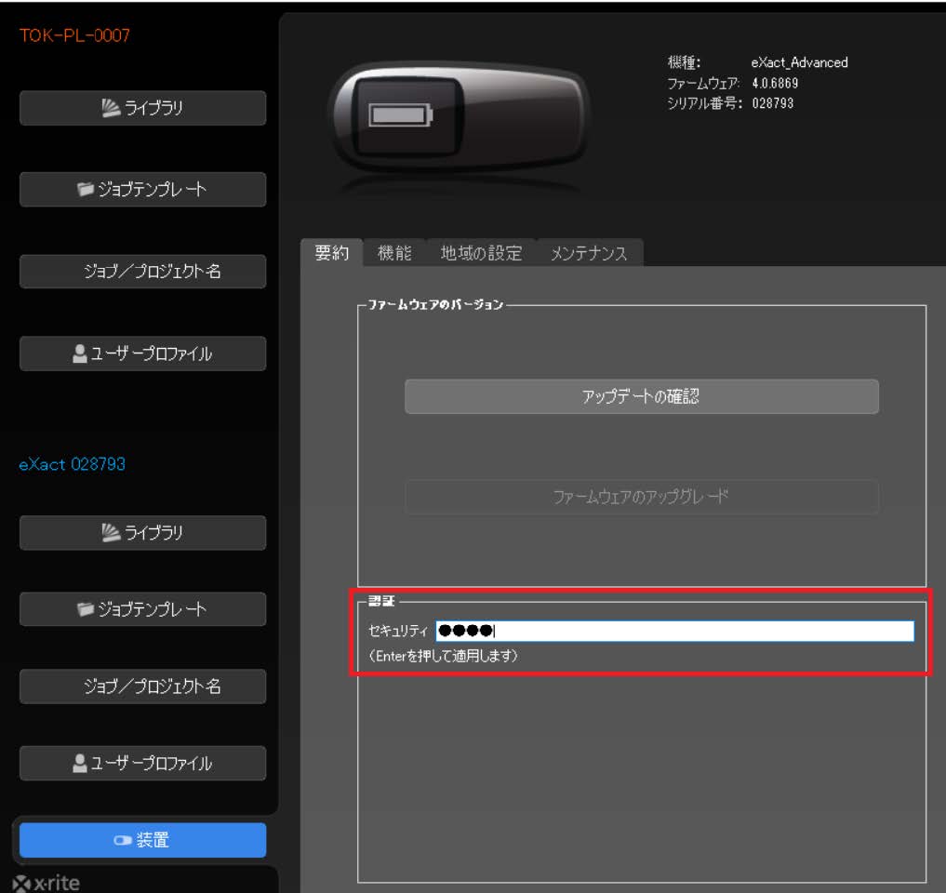
Task: Open ジョブテンプレート under eXact 028793
Action: 142,609
